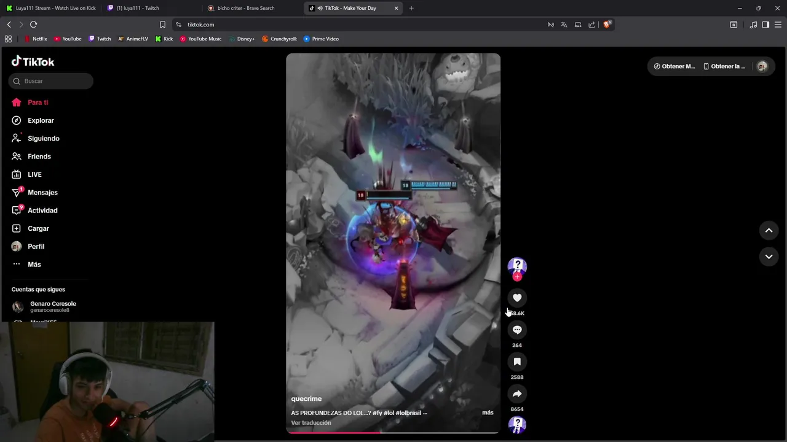This screenshot has height=442, width=787.
Task: Go to previous video with up chevron
Action: pyautogui.click(x=769, y=230)
